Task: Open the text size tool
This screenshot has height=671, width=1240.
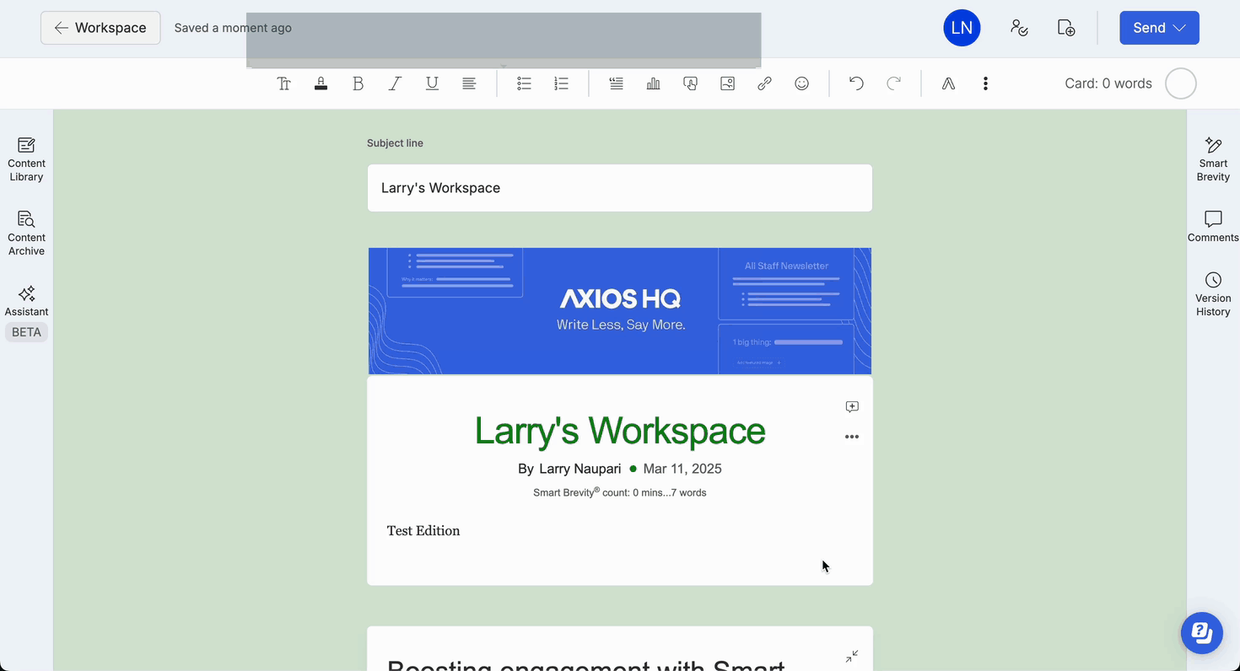Action: tap(283, 83)
